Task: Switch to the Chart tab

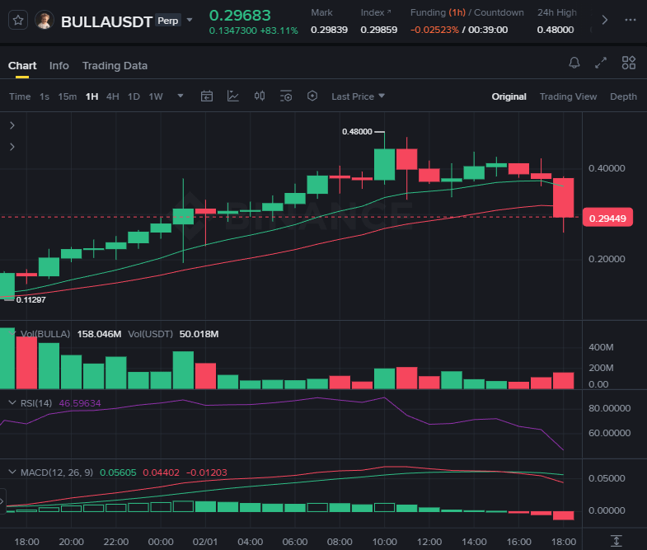Action: (x=22, y=66)
